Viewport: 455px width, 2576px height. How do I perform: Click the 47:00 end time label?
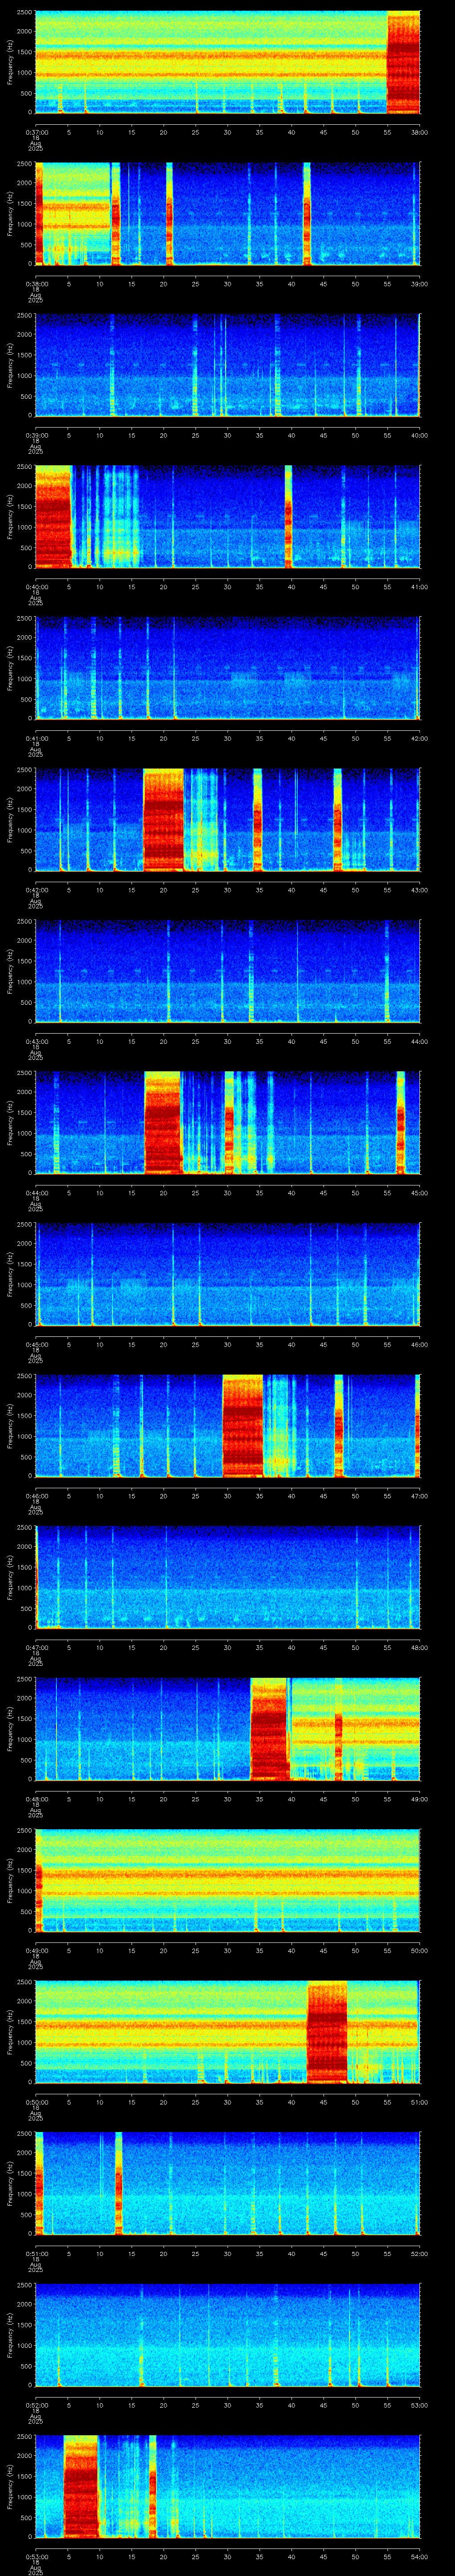tap(419, 1495)
